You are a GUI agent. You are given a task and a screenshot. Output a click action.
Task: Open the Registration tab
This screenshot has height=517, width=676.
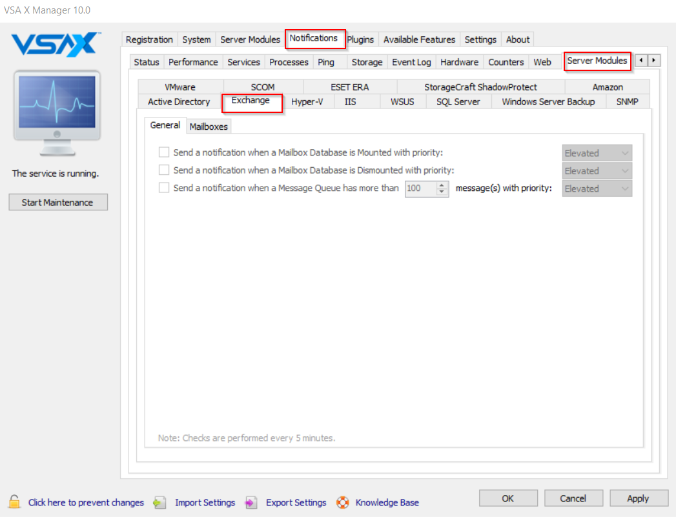pos(149,39)
